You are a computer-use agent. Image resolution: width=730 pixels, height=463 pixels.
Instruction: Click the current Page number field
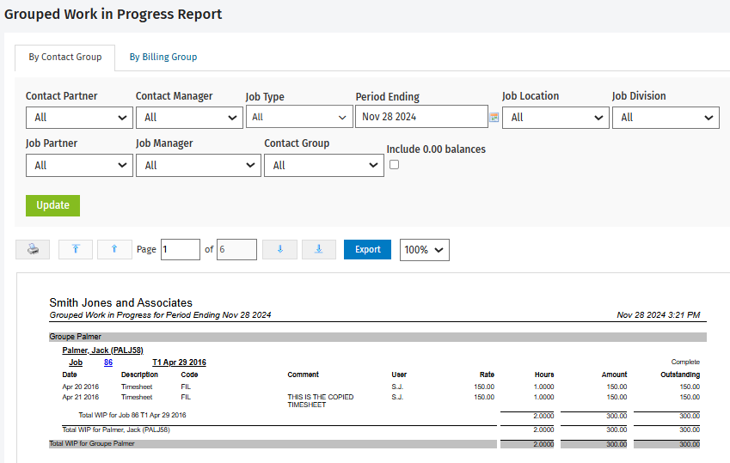click(181, 249)
